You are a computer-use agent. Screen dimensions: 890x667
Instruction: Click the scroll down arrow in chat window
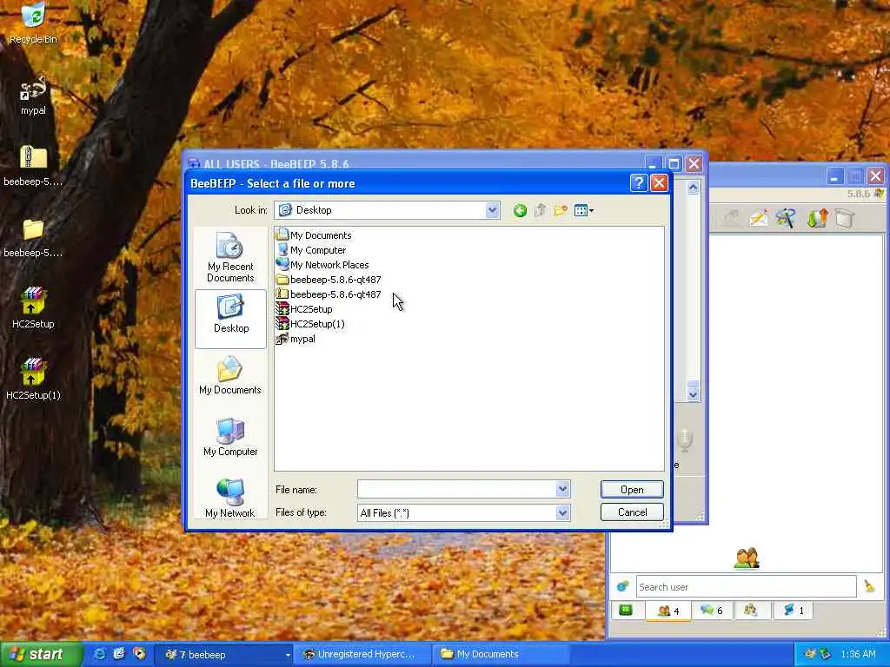click(x=693, y=393)
